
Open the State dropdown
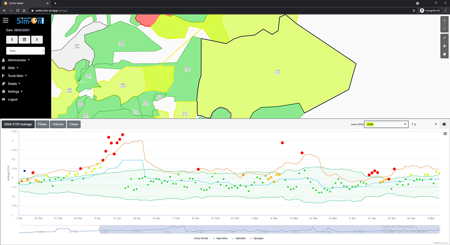point(26,51)
